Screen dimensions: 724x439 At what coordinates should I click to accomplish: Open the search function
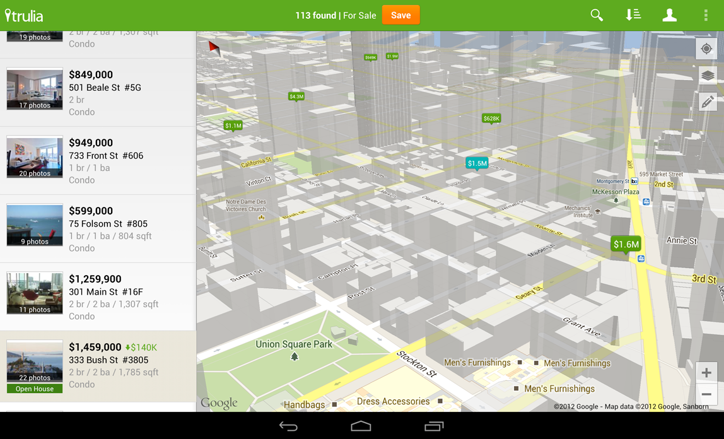point(596,15)
